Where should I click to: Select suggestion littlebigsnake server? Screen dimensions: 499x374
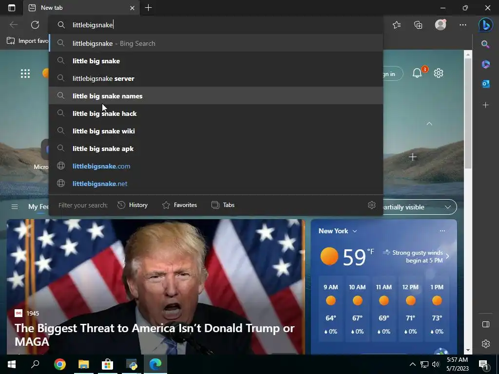(216, 78)
